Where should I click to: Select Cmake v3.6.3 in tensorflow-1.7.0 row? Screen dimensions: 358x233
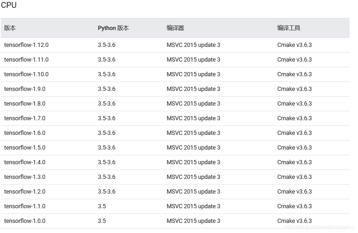295,118
